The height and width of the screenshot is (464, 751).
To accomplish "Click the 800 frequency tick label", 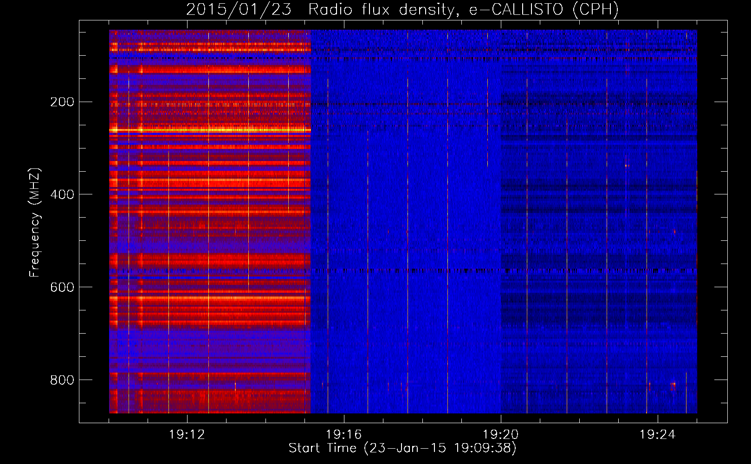I will [62, 380].
